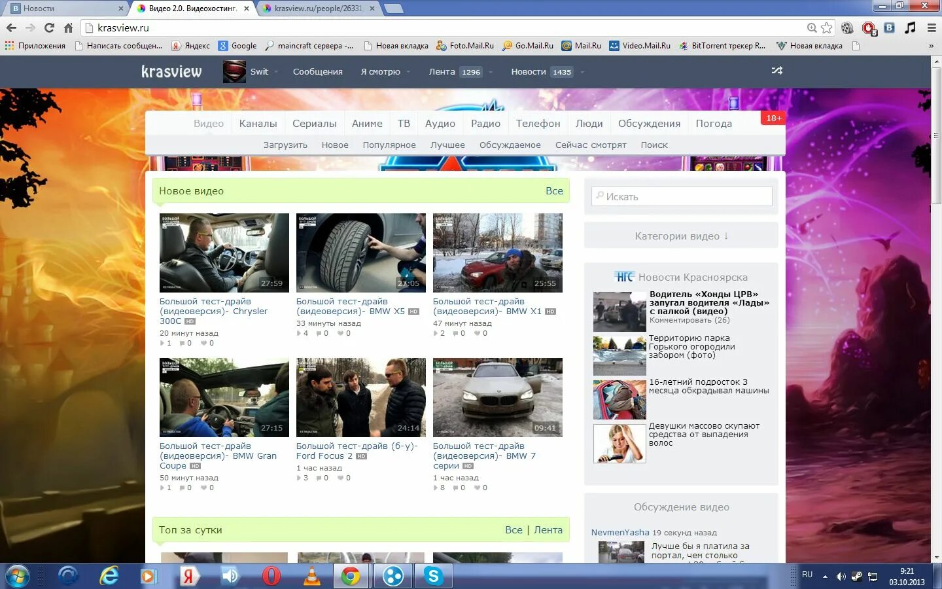
Task: Click RU language indicator
Action: coord(807,575)
